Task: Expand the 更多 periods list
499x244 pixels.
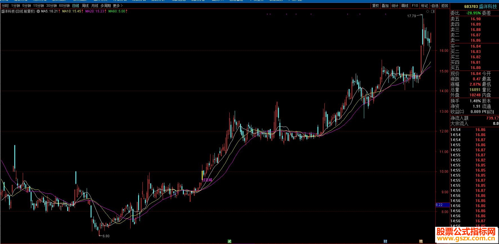Action: coord(118,6)
